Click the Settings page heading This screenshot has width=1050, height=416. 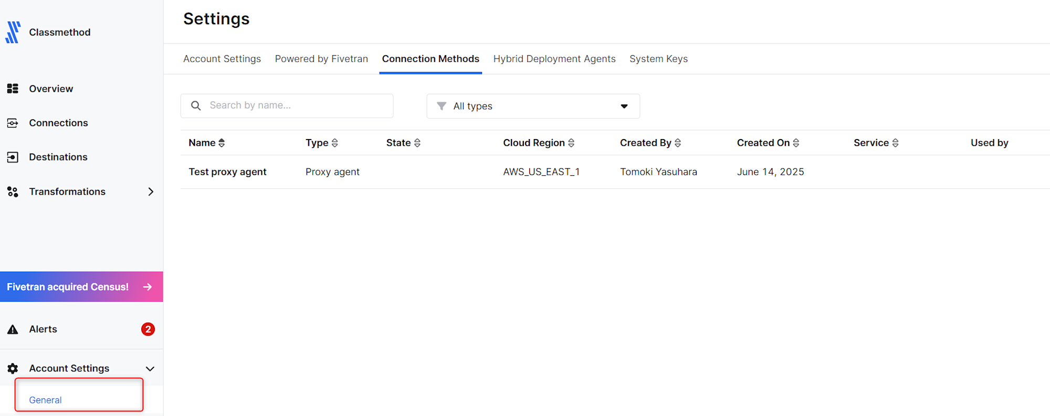216,19
